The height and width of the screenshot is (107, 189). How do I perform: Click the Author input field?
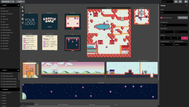(x=174, y=12)
